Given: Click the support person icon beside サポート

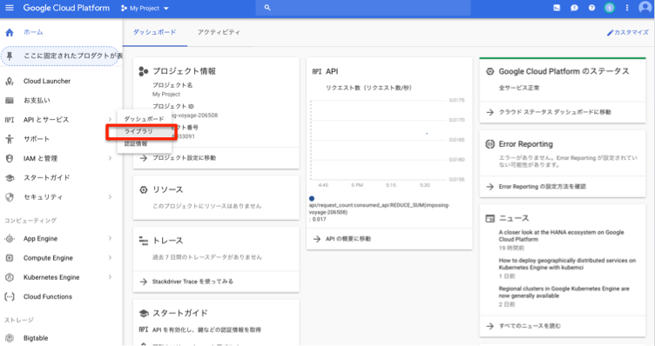Looking at the screenshot, I should click(10, 139).
